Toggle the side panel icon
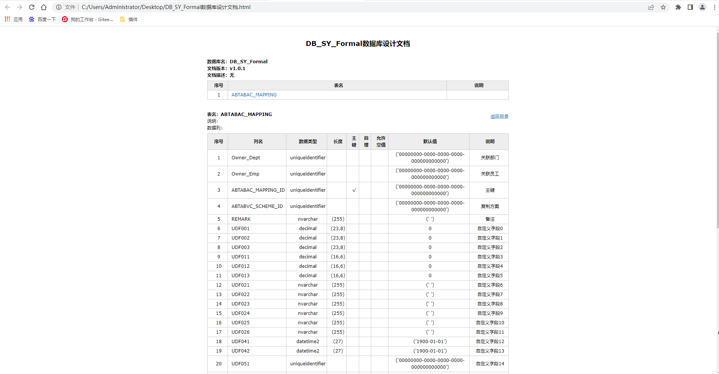Image resolution: width=719 pixels, height=374 pixels. 690,7
